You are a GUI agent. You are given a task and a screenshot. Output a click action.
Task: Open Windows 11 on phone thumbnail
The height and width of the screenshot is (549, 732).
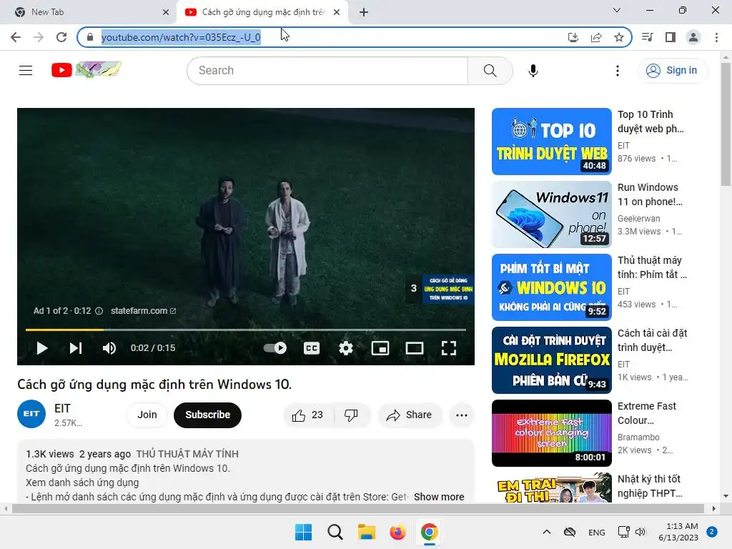tap(551, 214)
